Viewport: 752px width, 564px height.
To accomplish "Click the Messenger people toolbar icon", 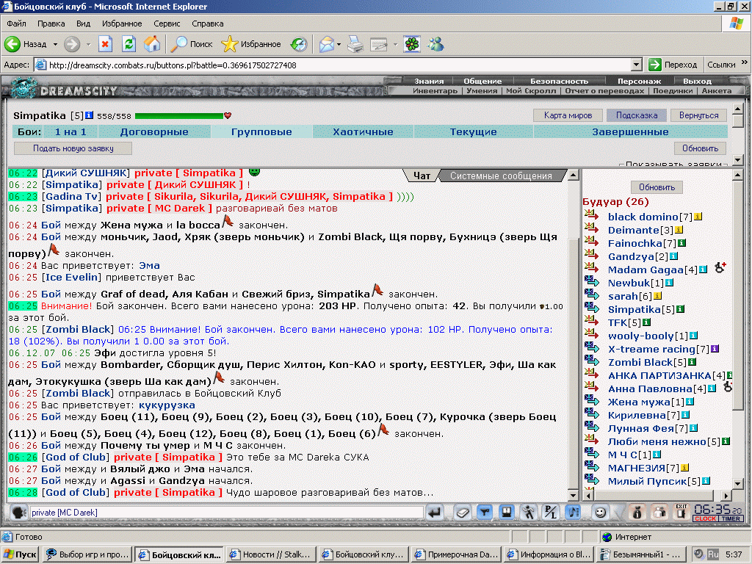I will pyautogui.click(x=436, y=44).
